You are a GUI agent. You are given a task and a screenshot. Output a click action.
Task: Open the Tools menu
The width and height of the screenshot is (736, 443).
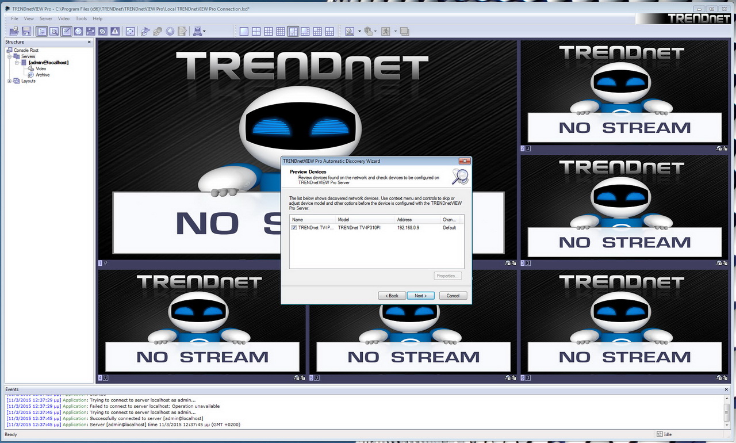click(81, 18)
